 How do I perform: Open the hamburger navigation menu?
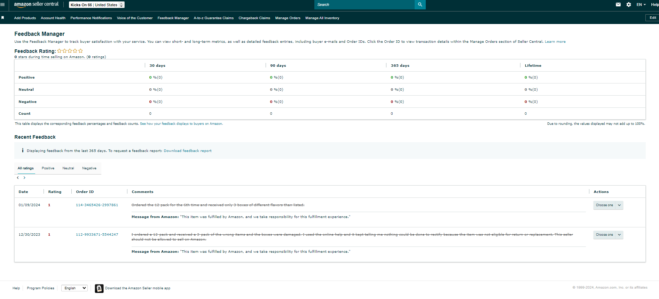click(2, 5)
